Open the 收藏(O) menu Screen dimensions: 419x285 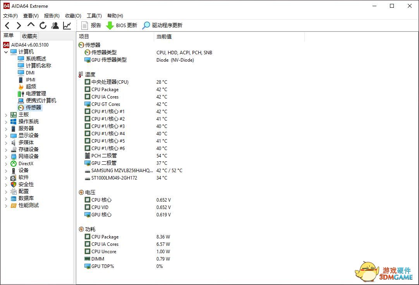click(73, 16)
